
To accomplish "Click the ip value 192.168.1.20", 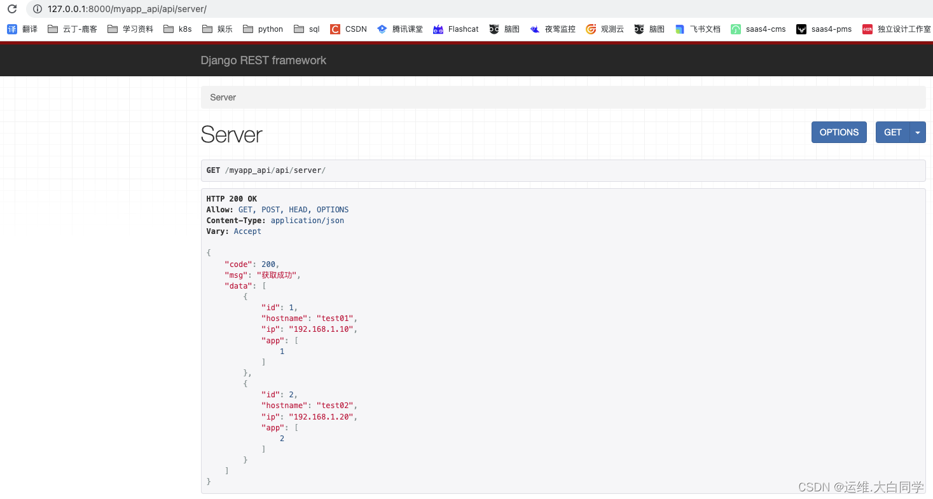I will (x=321, y=417).
